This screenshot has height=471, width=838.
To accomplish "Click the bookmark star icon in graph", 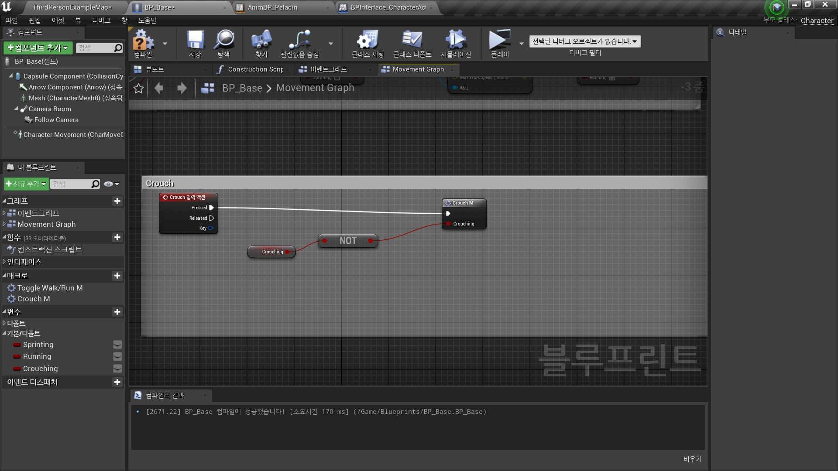I will (139, 89).
